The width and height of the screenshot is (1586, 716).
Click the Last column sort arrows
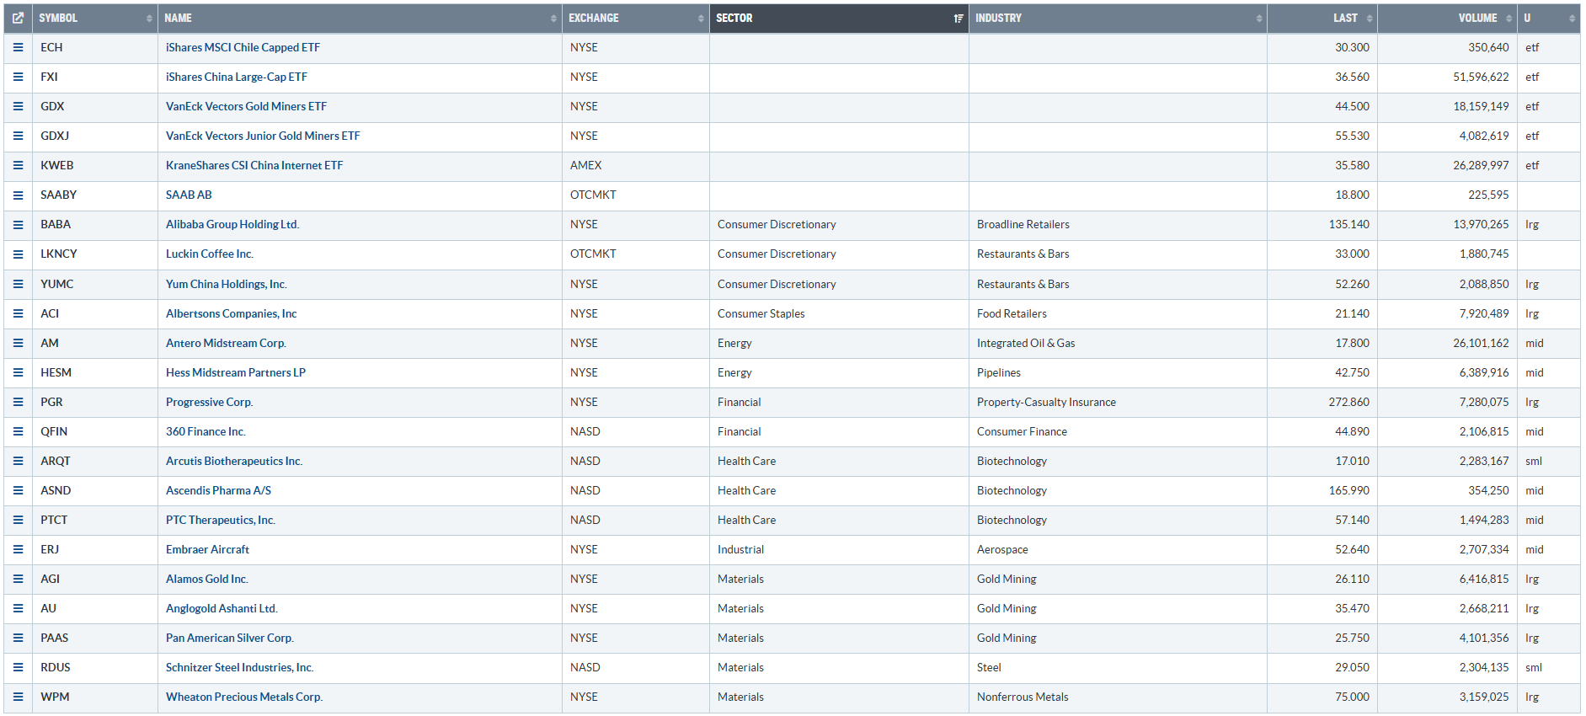[1369, 18]
